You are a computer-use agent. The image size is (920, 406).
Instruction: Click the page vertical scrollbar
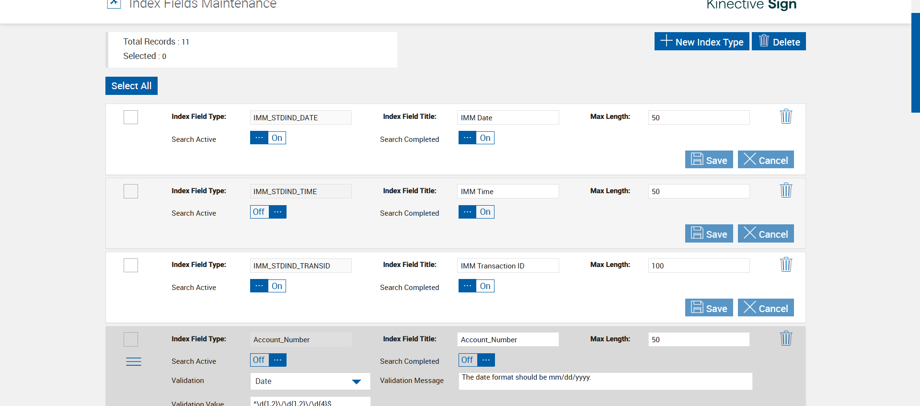pos(915,62)
